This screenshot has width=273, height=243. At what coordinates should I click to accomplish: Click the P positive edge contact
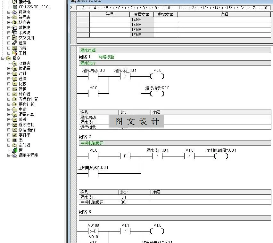(125, 156)
